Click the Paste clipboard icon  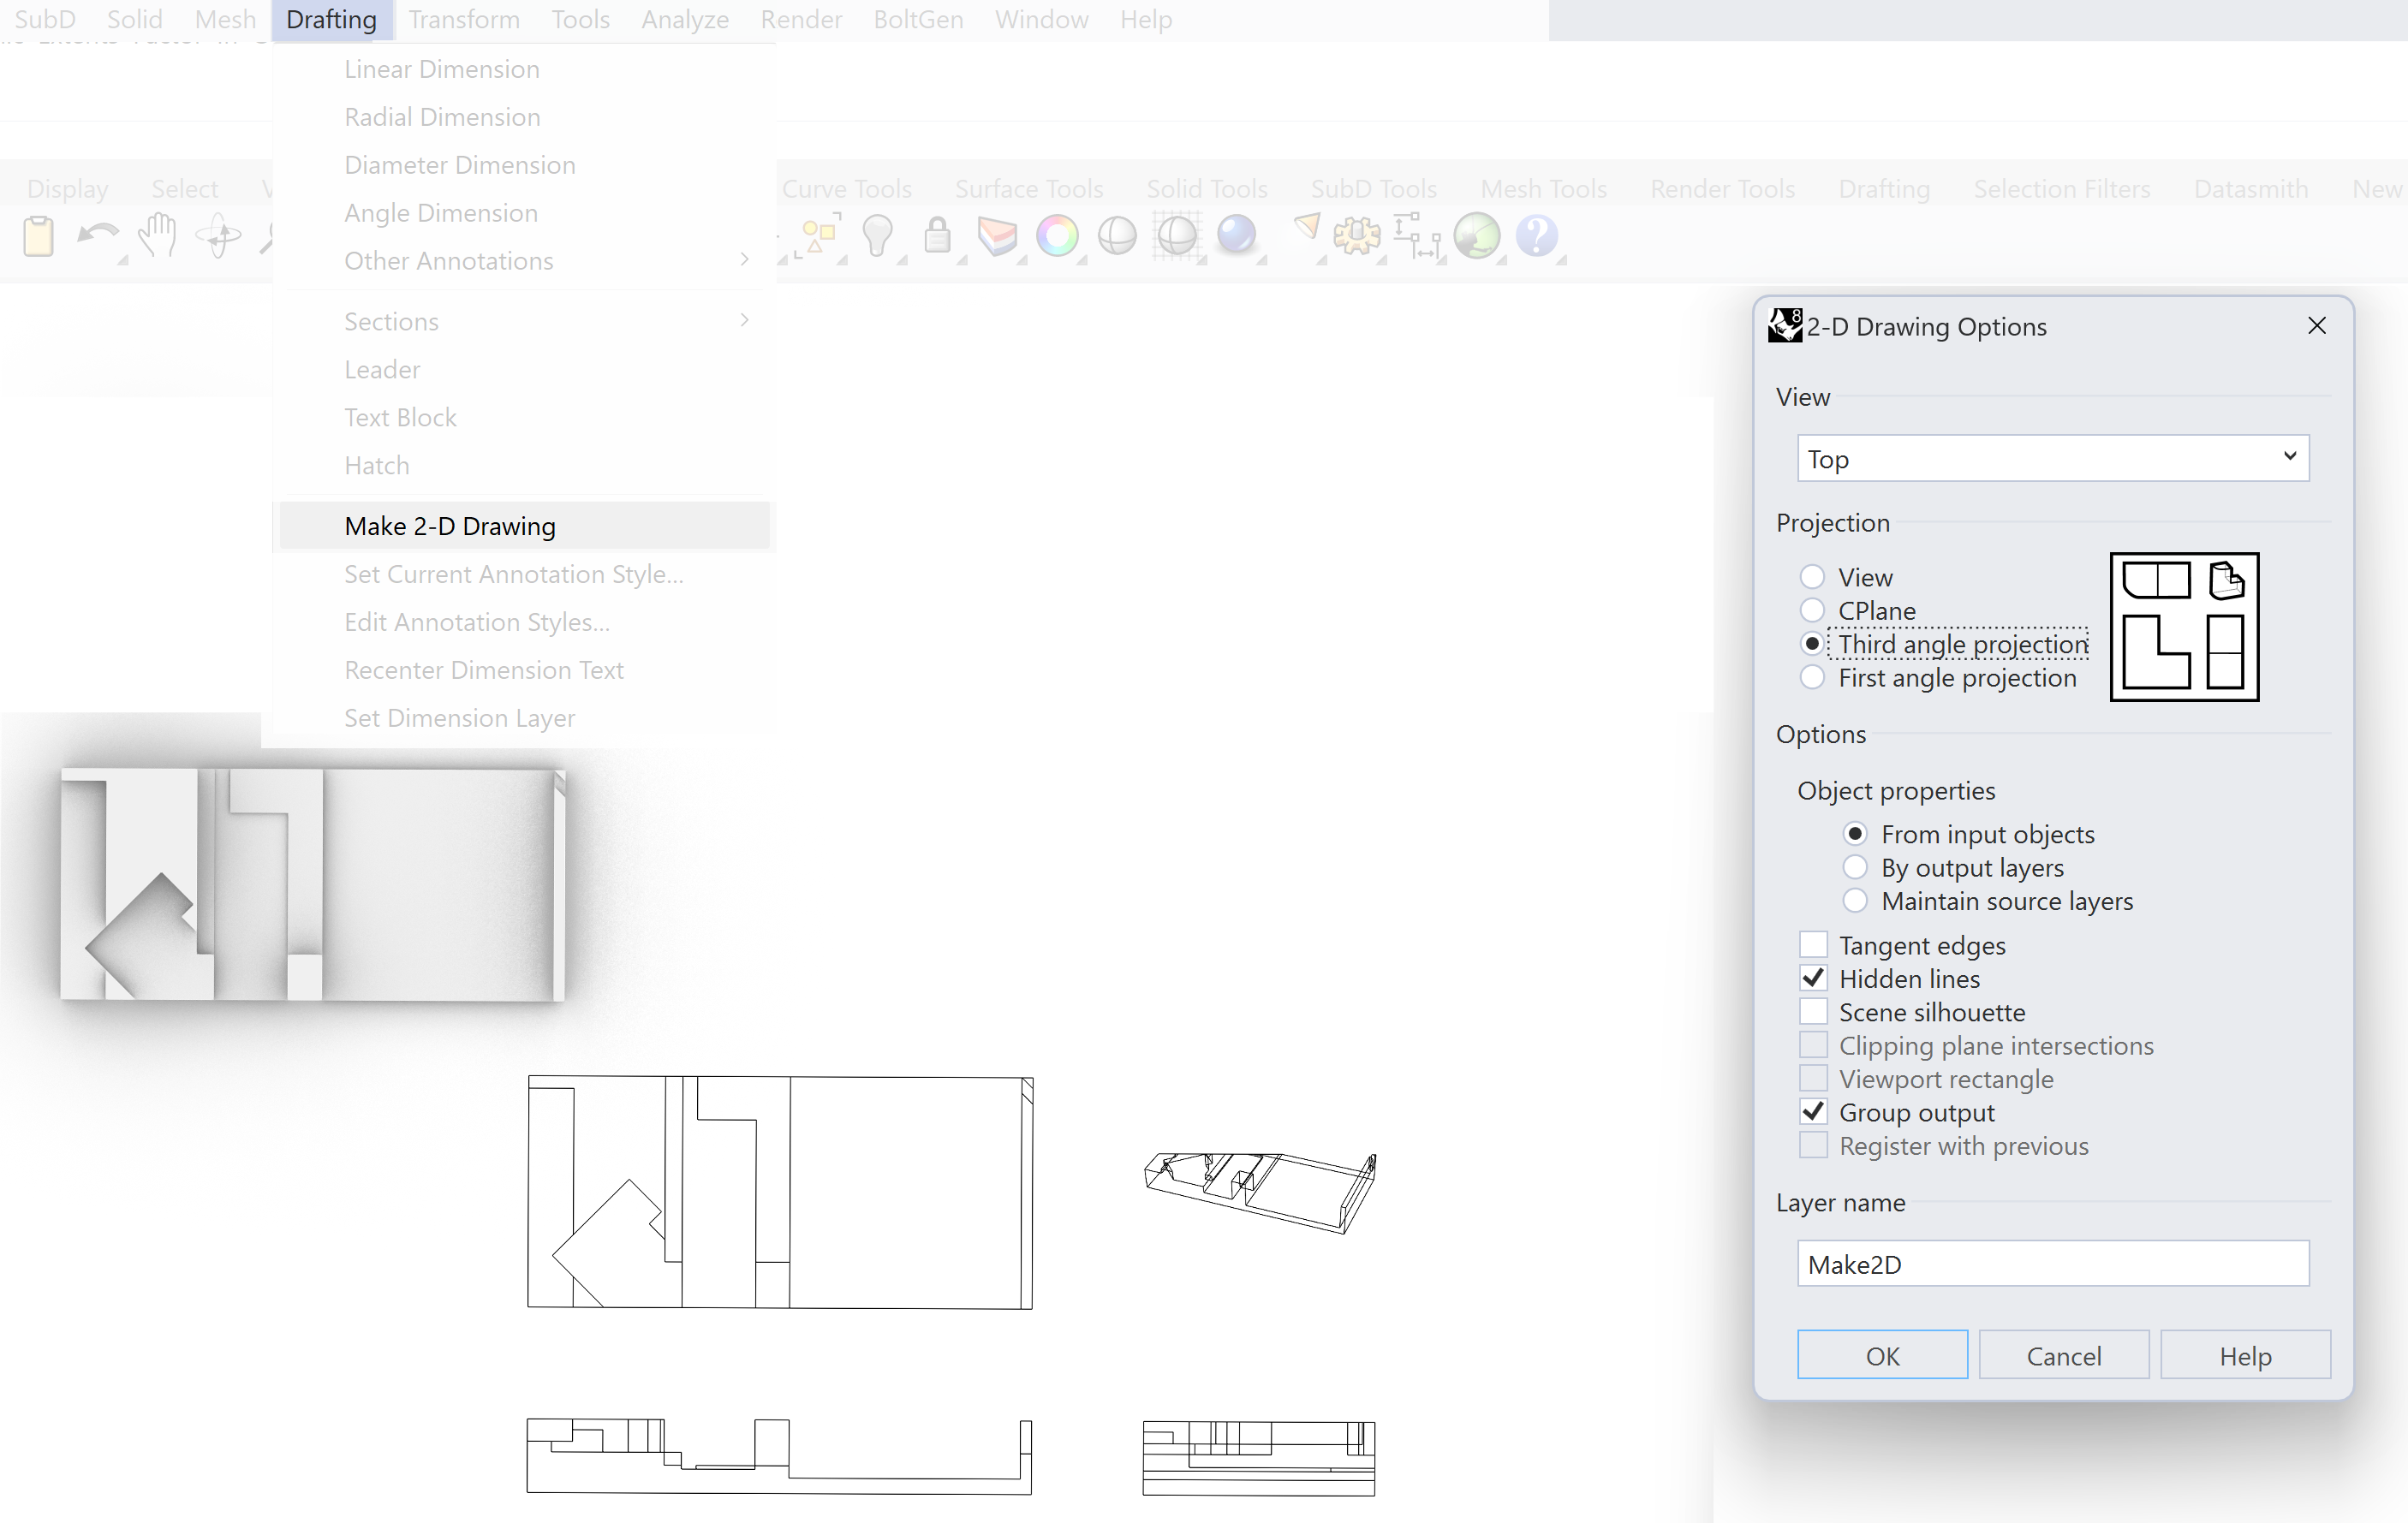[x=38, y=237]
